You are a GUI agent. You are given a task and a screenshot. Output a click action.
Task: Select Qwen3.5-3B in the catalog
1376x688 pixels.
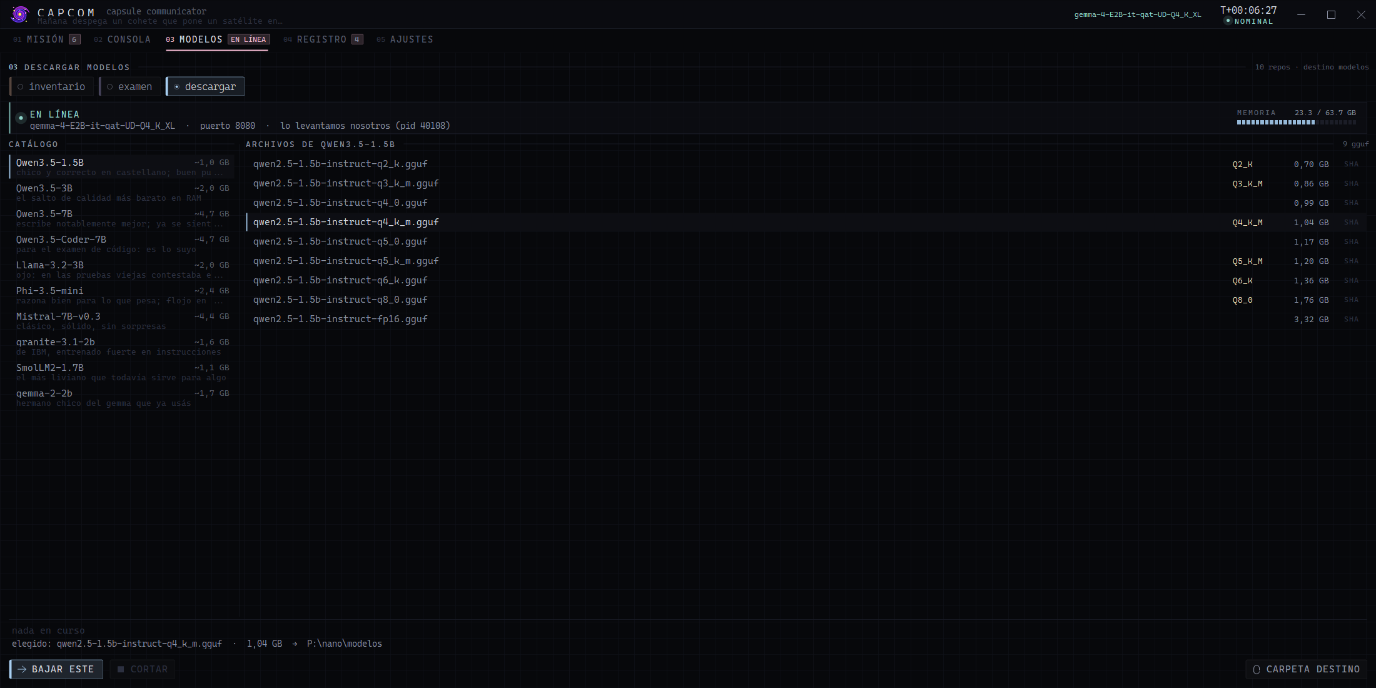pos(122,193)
